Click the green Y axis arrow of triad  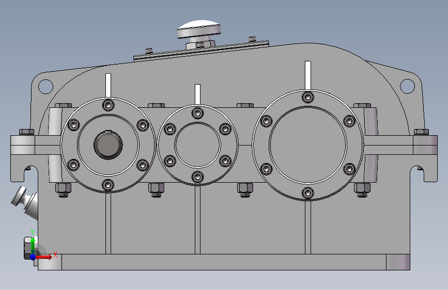click(33, 245)
